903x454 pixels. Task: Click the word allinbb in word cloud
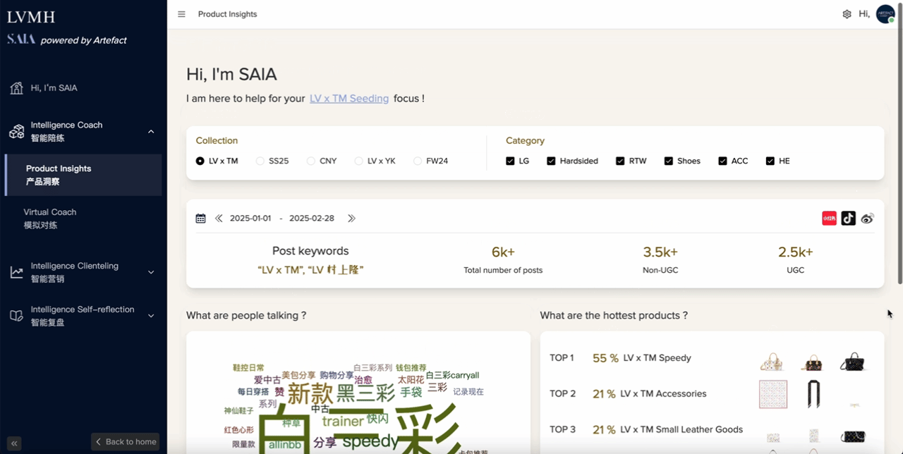coord(285,445)
